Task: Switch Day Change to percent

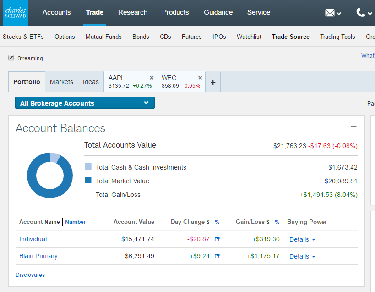Action: tap(217, 222)
